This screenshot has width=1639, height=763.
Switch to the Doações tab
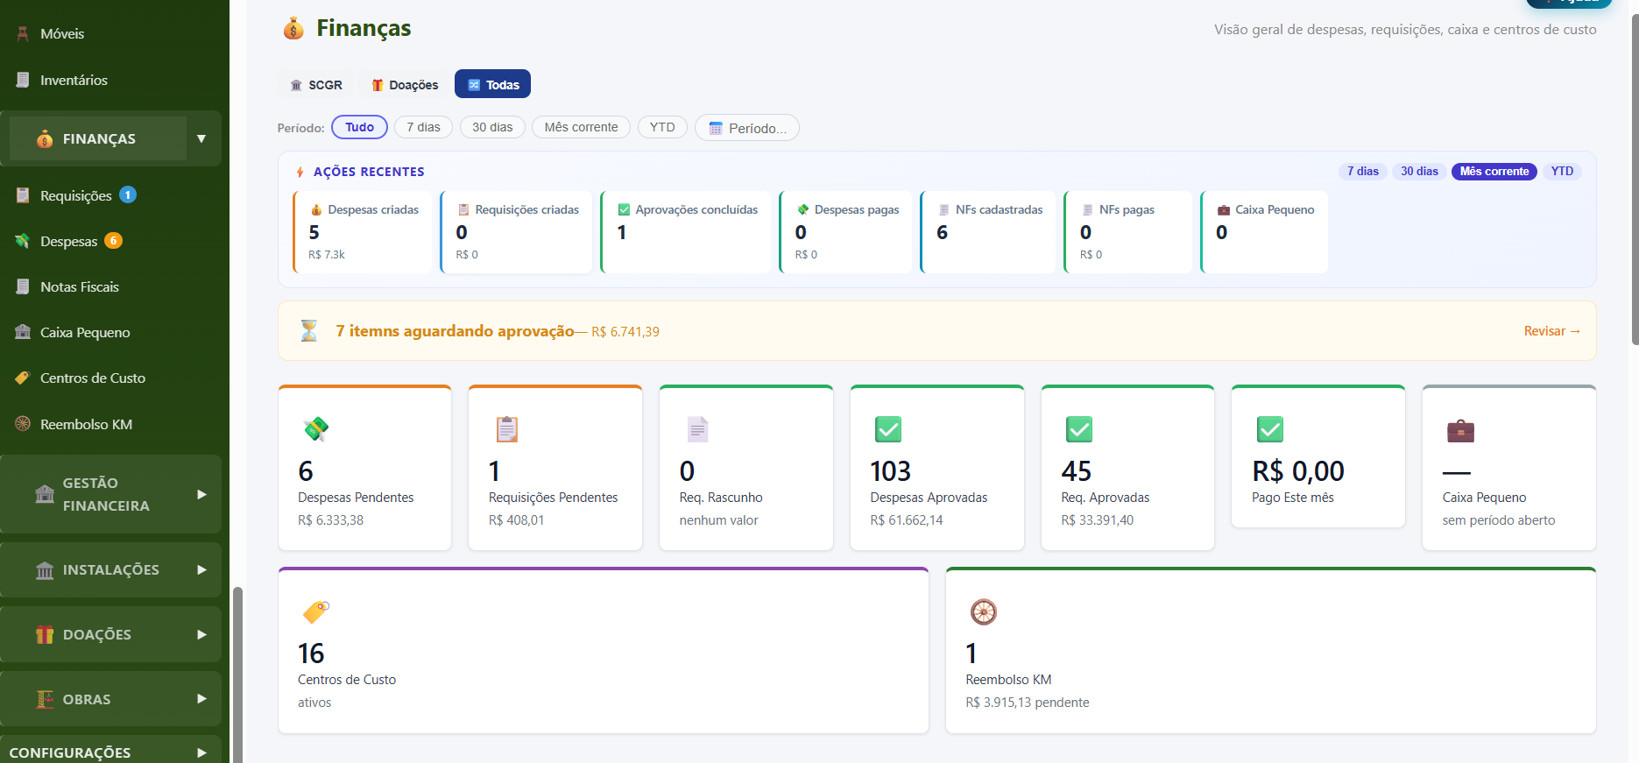(404, 84)
